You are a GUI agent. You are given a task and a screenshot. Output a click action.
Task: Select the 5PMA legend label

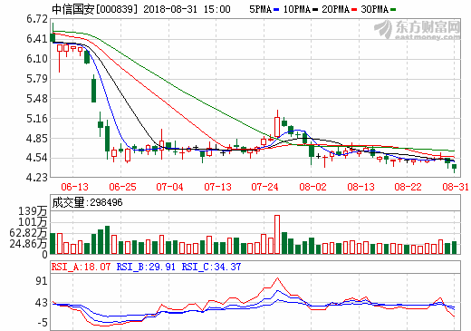coord(260,9)
